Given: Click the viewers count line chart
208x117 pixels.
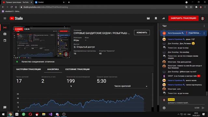Looking at the screenshot, I should 82,102.
